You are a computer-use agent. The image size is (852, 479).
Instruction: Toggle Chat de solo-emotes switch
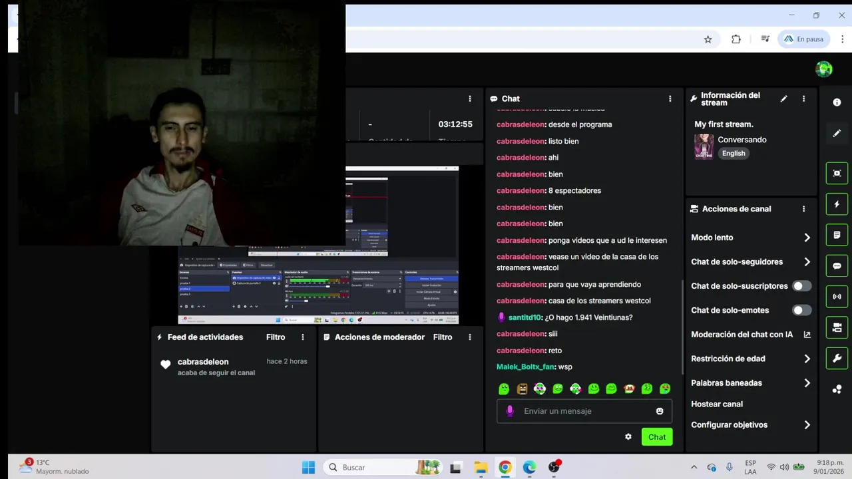click(801, 310)
